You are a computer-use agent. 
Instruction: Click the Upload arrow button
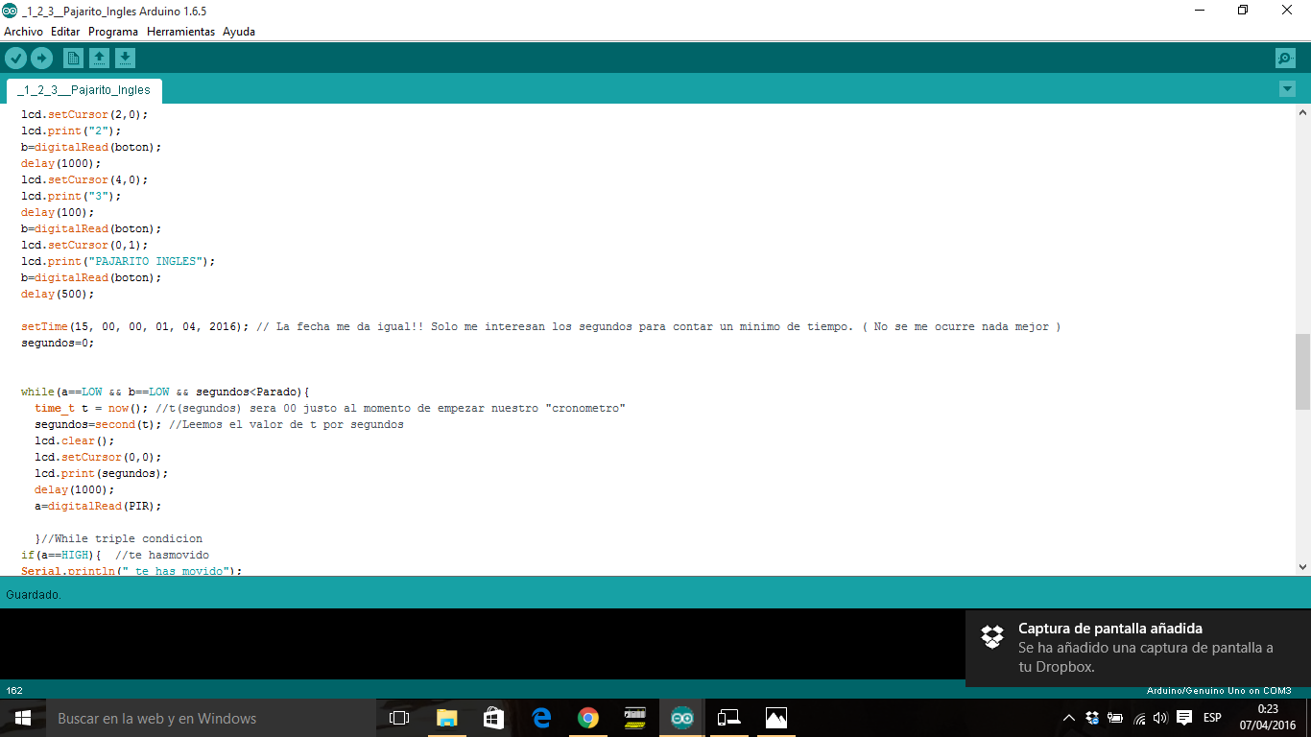(x=41, y=59)
